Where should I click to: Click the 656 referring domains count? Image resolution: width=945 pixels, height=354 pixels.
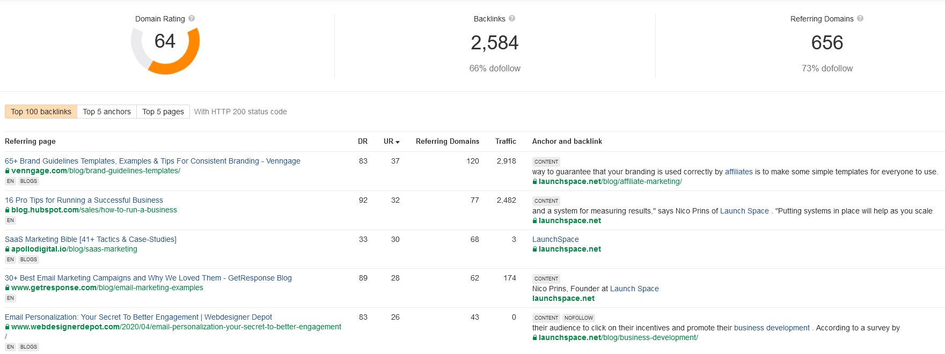click(x=827, y=43)
